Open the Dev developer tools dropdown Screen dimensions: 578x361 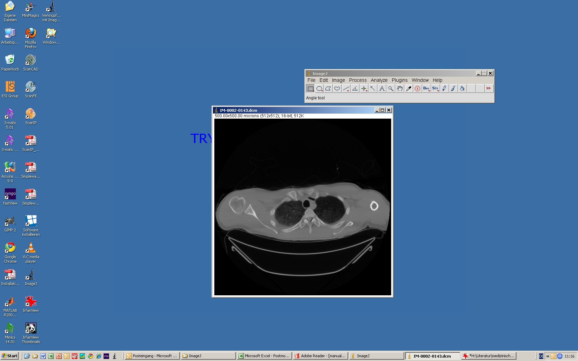[x=427, y=89]
